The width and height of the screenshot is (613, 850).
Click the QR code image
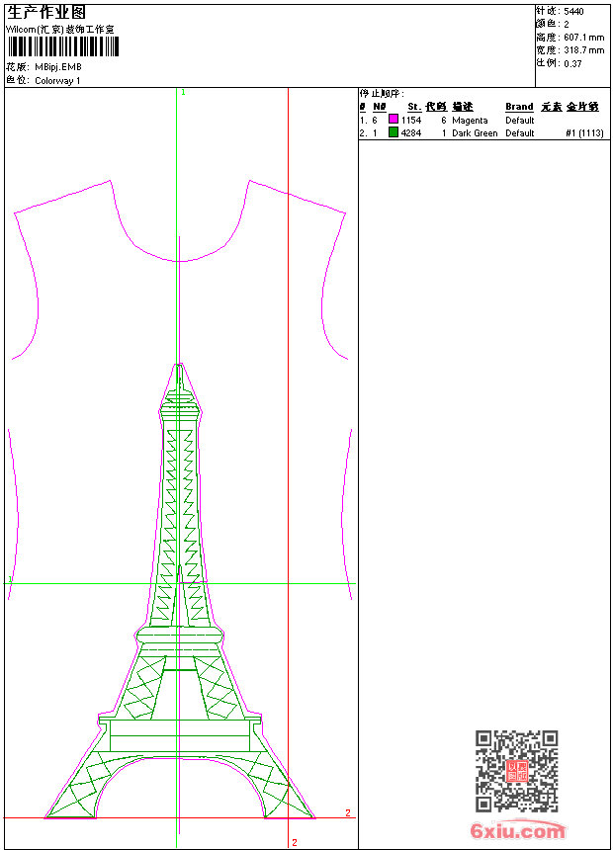click(516, 770)
